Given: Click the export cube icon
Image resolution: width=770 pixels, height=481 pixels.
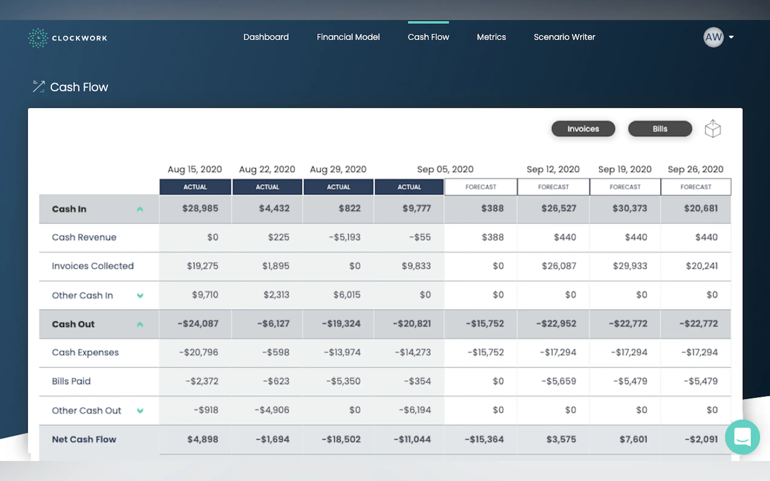Looking at the screenshot, I should tap(712, 129).
